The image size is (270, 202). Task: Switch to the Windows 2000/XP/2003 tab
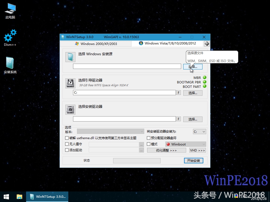click(x=96, y=44)
